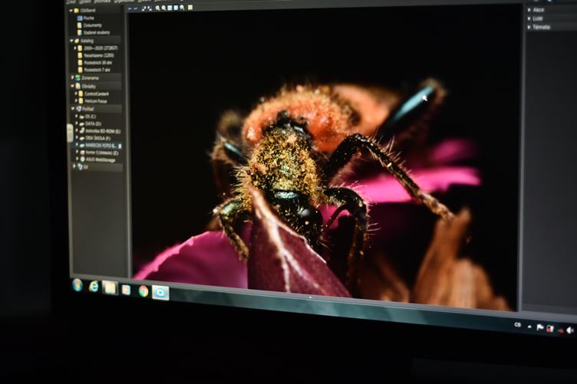Select ASUS WebStorage in tree
The height and width of the screenshot is (384, 577).
(97, 160)
